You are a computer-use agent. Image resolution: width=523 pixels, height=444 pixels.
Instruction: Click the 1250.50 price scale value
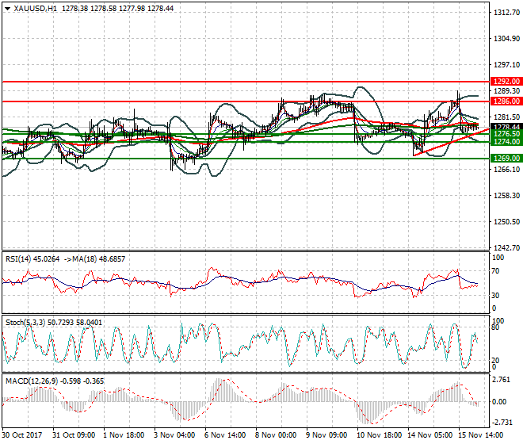tap(506, 222)
